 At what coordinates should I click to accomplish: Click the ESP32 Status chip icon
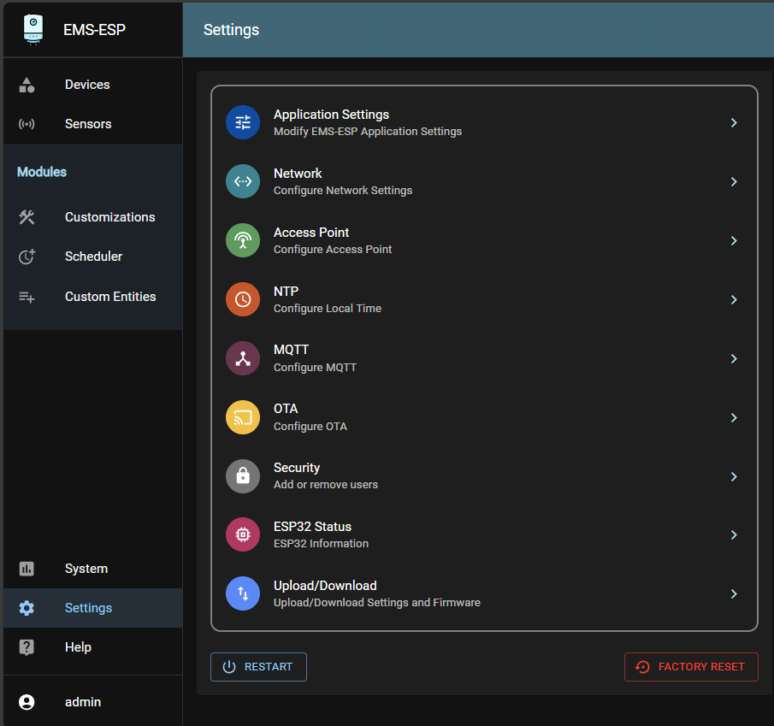[x=243, y=534]
